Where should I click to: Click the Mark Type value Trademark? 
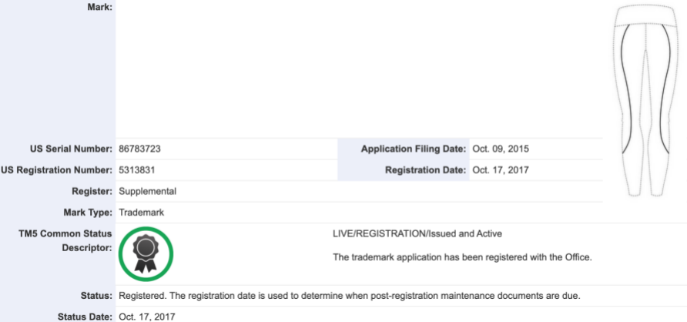pyautogui.click(x=141, y=213)
